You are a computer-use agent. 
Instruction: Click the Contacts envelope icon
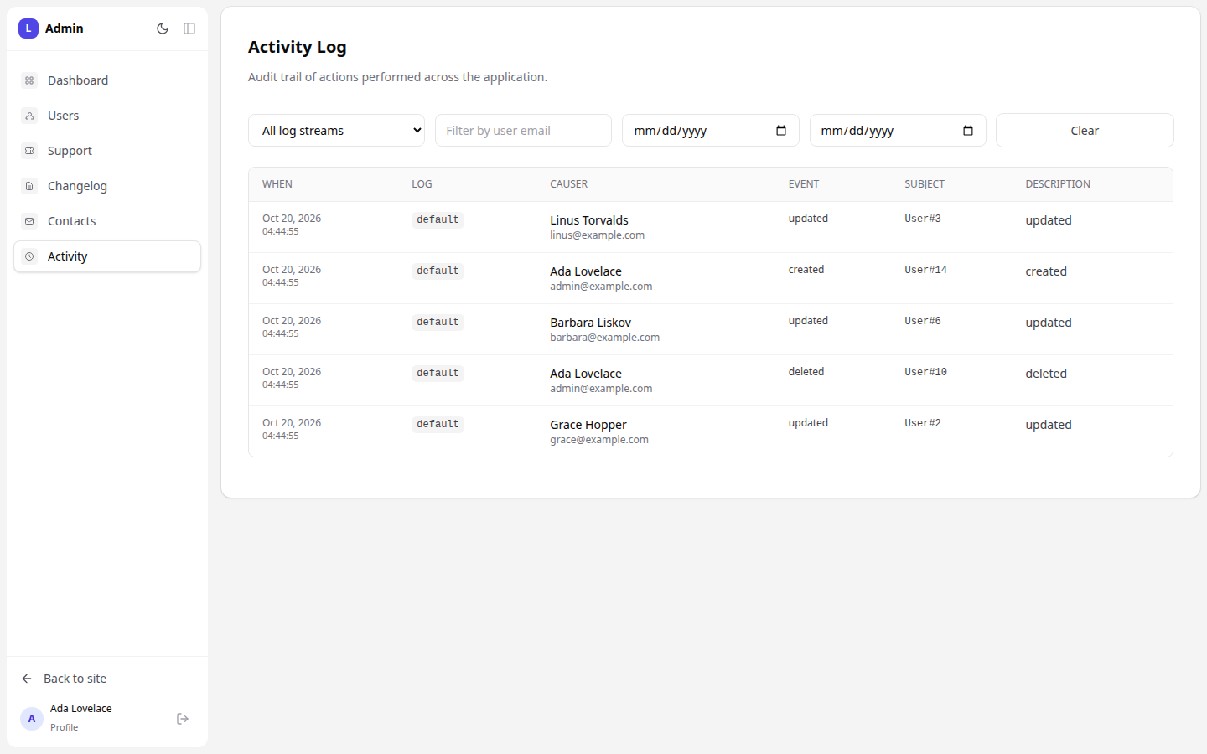pos(29,221)
